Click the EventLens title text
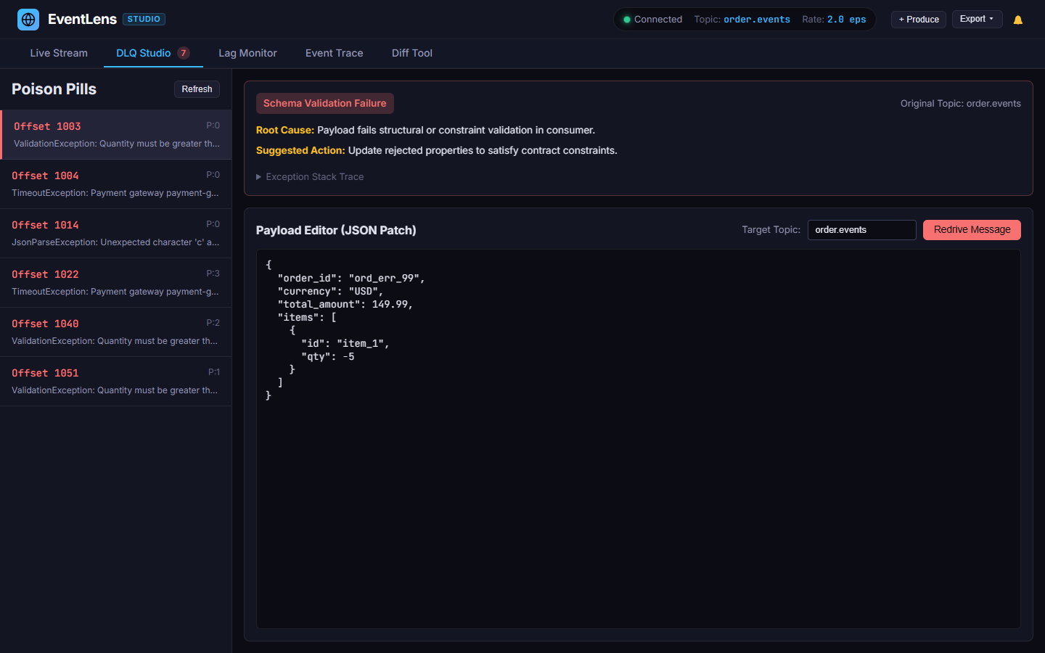 (82, 20)
